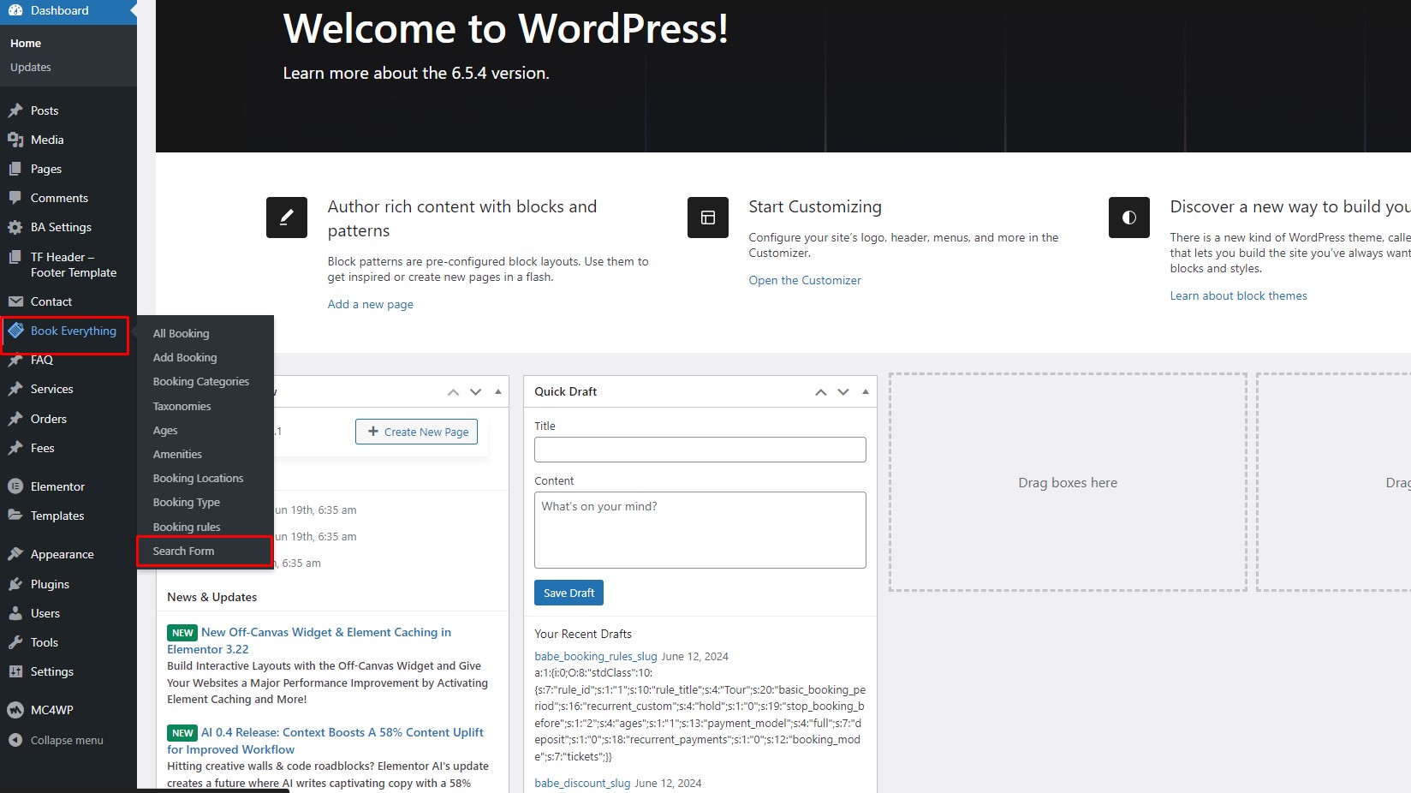Click the Create New Page button

(x=417, y=432)
